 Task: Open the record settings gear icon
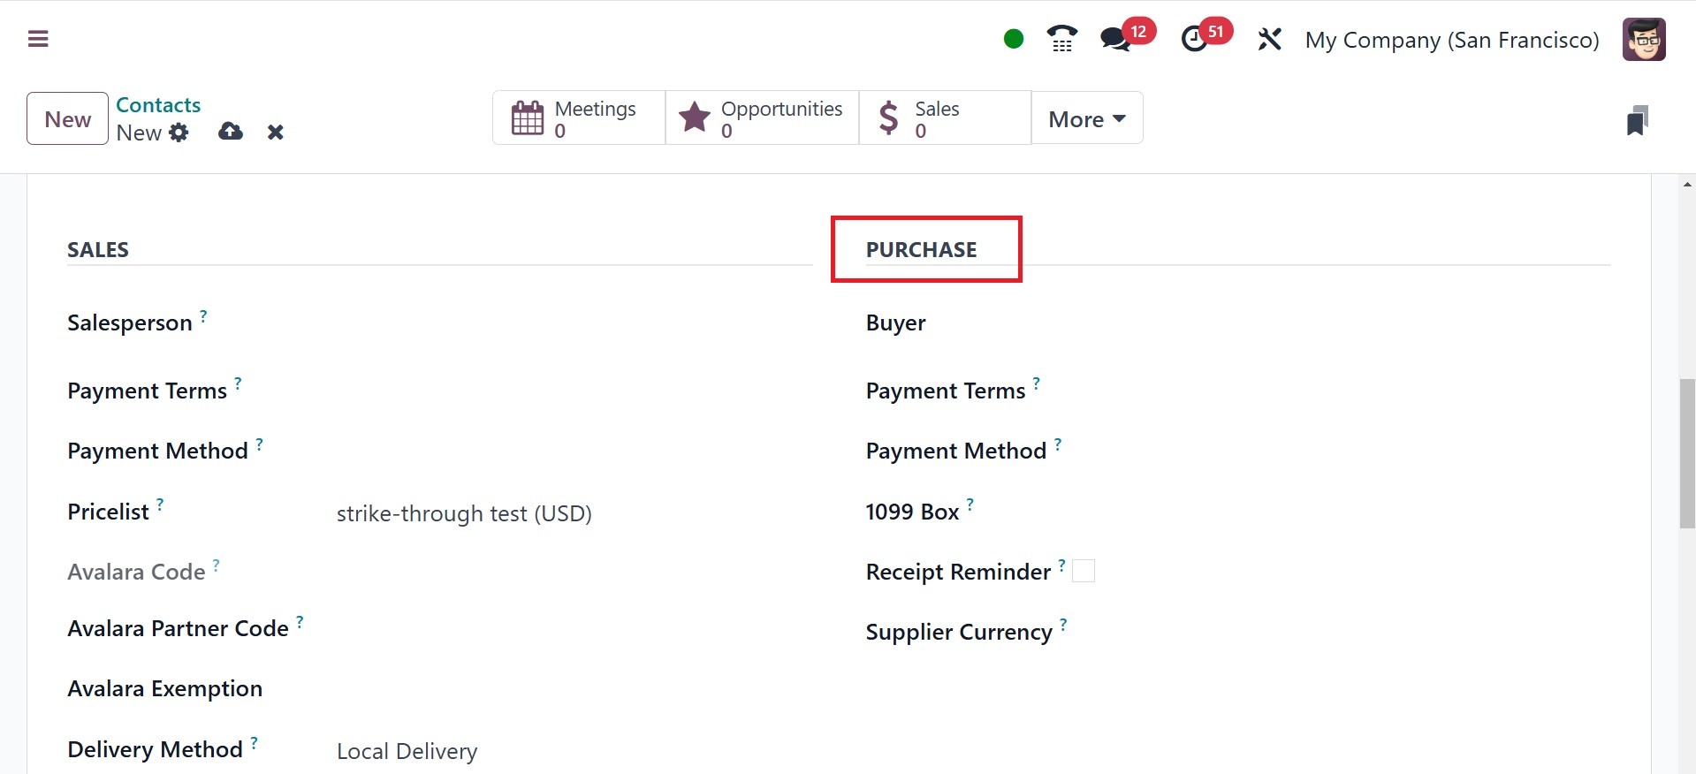(x=179, y=133)
